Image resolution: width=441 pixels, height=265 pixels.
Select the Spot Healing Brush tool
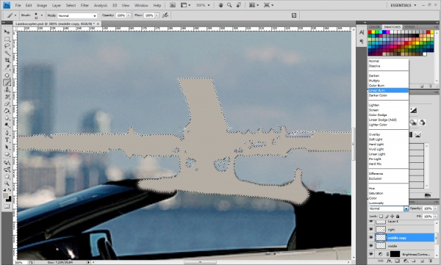click(x=7, y=76)
